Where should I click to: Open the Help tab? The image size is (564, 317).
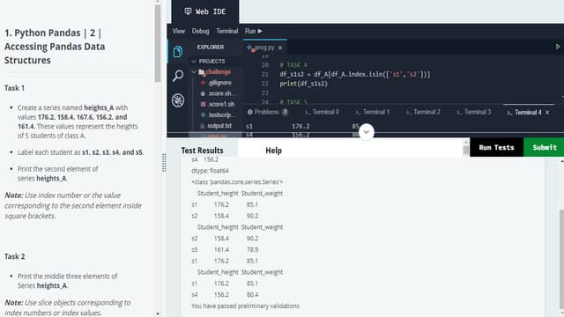(x=274, y=151)
